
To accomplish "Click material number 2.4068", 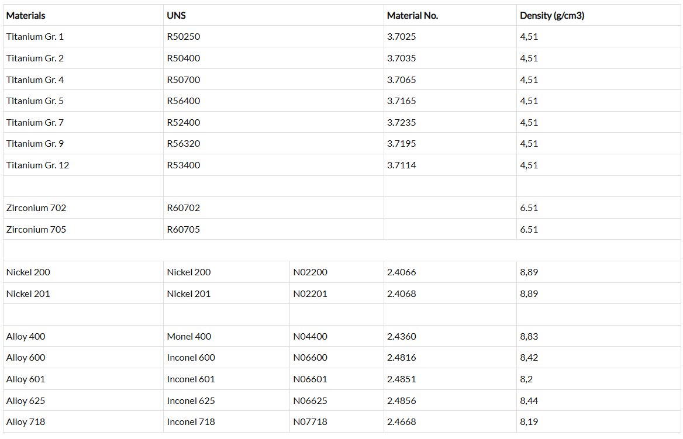I will click(x=402, y=294).
